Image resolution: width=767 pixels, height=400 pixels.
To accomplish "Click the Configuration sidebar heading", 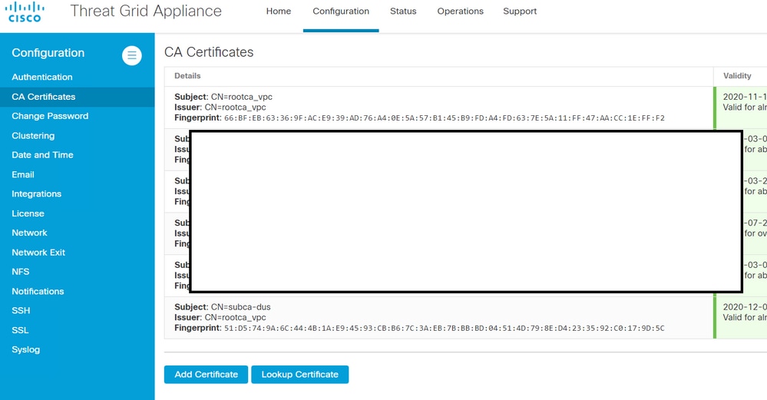I will 48,53.
